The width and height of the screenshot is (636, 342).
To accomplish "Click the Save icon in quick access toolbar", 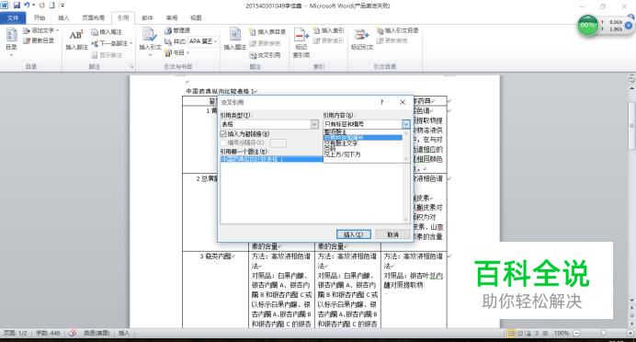I will (17, 6).
